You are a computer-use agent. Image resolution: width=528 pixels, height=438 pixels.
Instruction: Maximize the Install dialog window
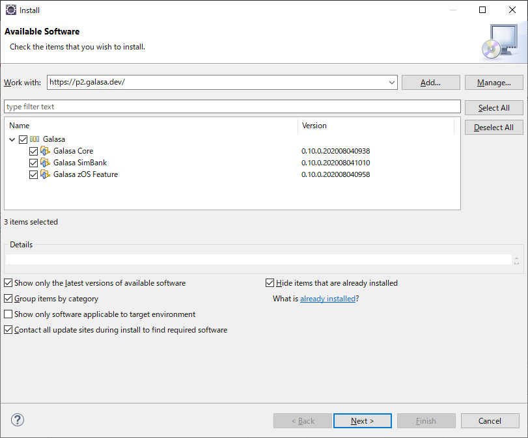pyautogui.click(x=482, y=10)
